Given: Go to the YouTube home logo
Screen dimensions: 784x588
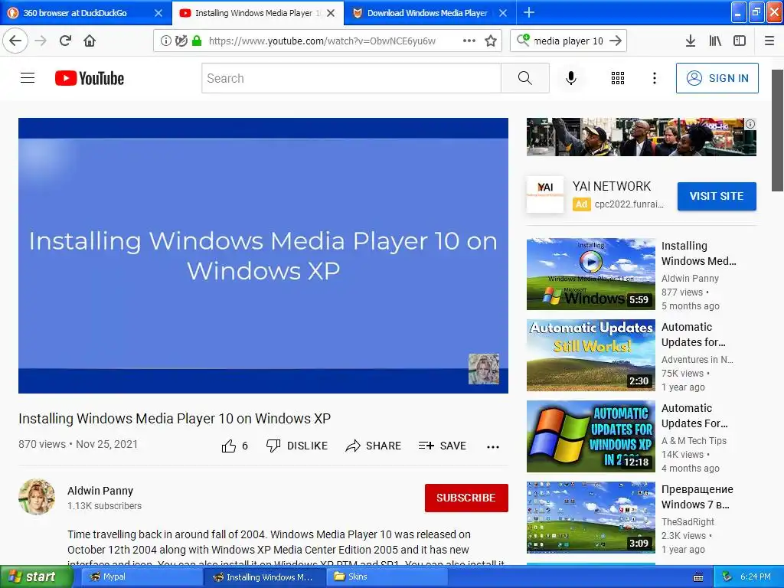Looking at the screenshot, I should pyautogui.click(x=90, y=78).
